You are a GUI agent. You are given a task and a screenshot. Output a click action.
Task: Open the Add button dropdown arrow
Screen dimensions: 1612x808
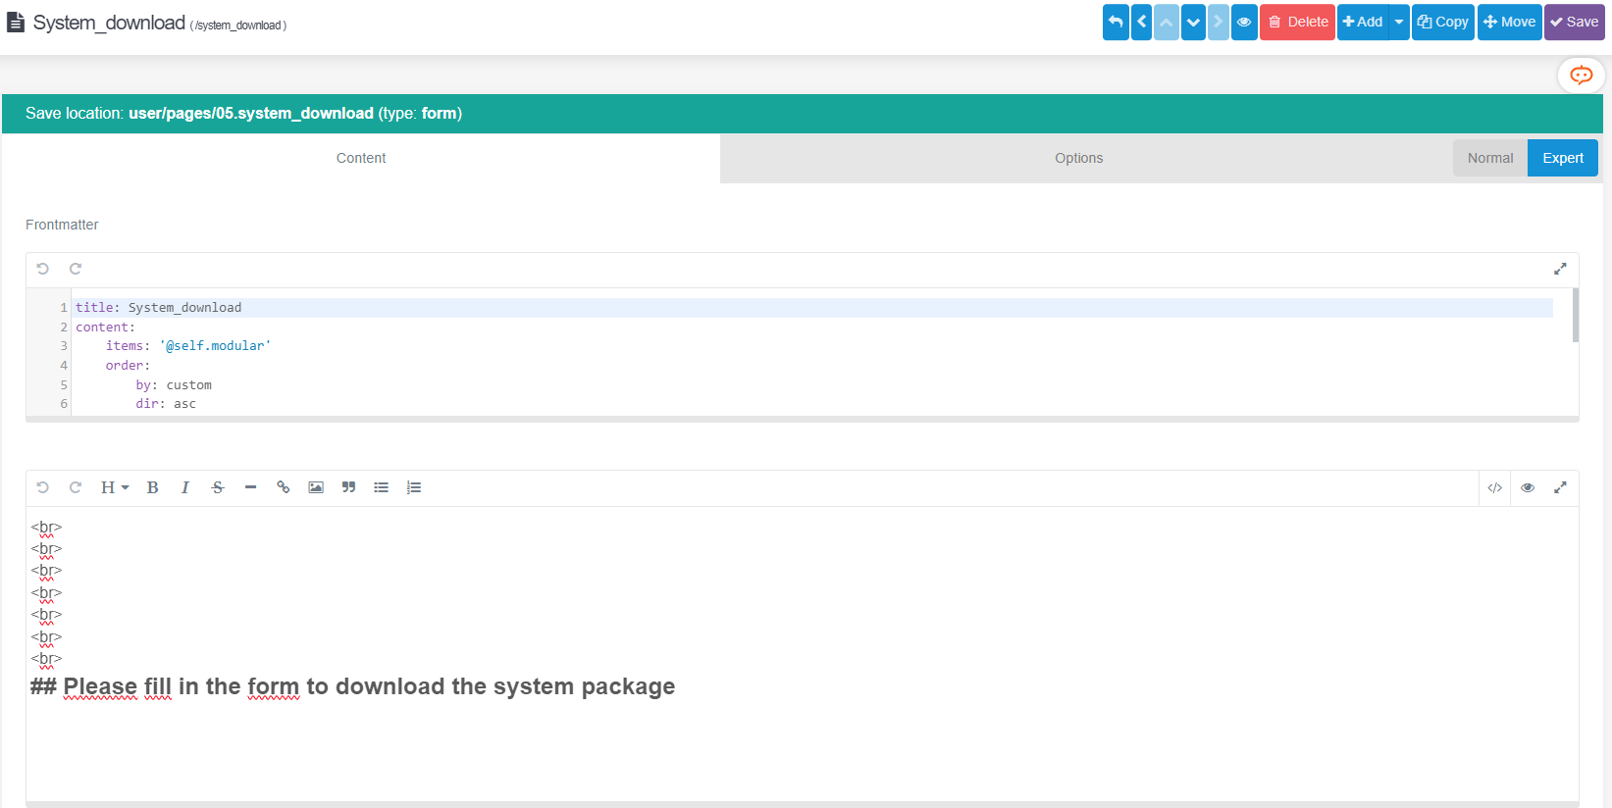pyautogui.click(x=1399, y=22)
